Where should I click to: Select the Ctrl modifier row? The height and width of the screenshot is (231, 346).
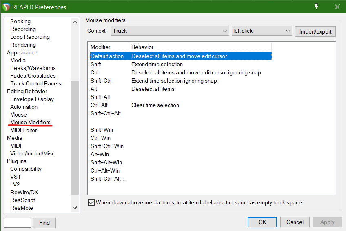coord(180,72)
